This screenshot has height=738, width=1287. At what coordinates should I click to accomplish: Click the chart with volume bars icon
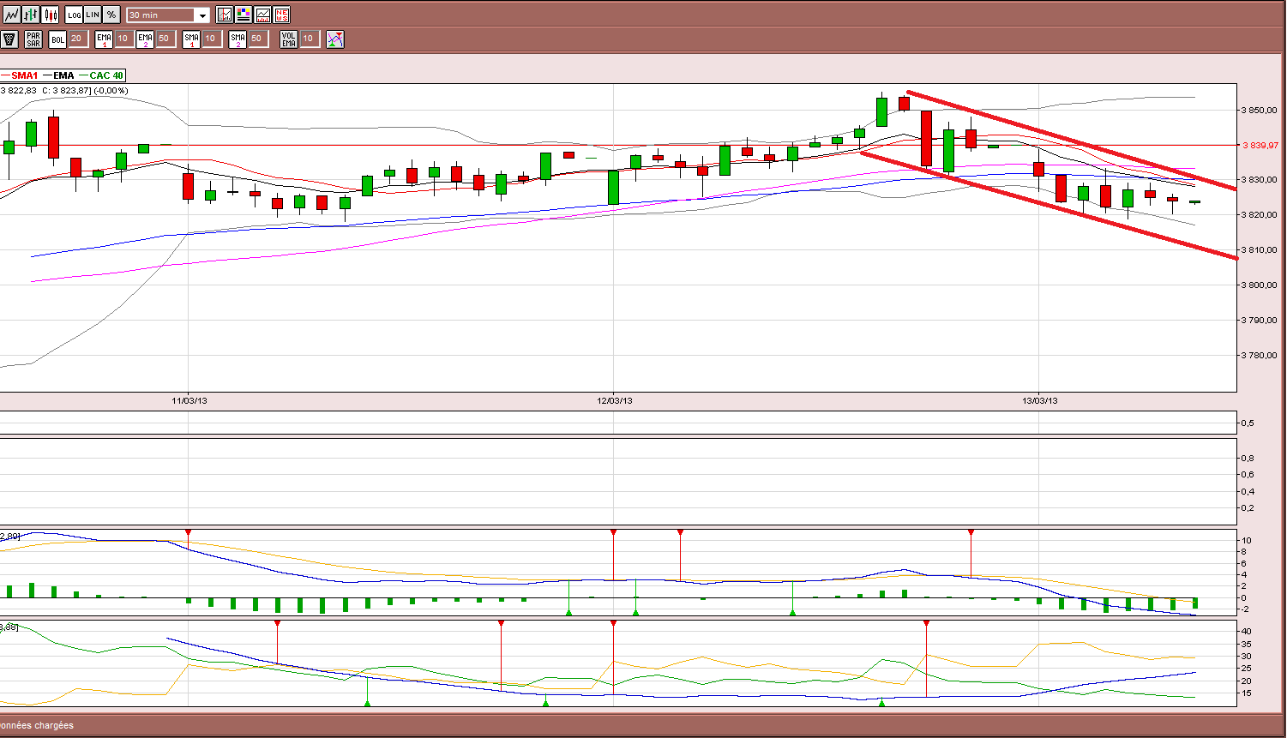262,15
